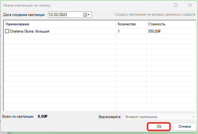The height and width of the screenshot is (134, 198).
Task: Click the quantity cell showing 1
Action: click(119, 31)
